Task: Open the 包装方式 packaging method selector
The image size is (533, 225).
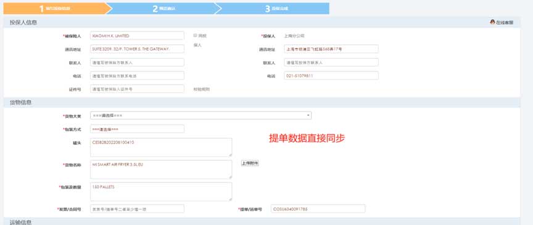Action: (x=137, y=129)
